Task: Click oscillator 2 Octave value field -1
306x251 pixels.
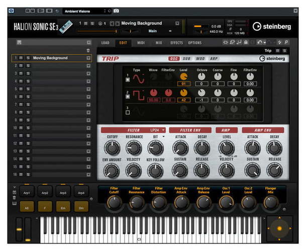Action: 201,100
